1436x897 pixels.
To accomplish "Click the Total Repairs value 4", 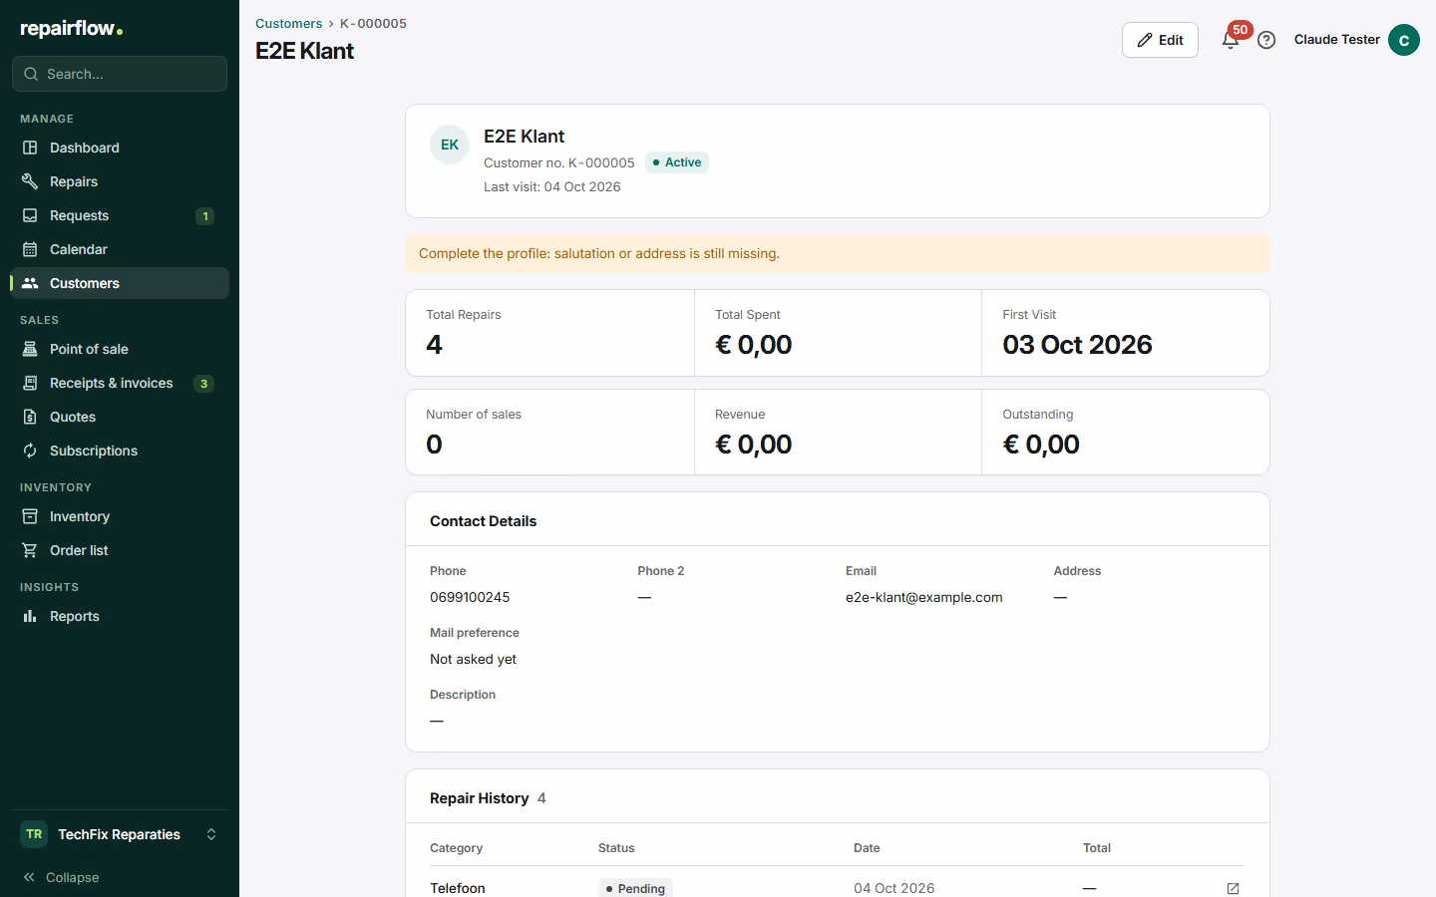I will coord(434,345).
